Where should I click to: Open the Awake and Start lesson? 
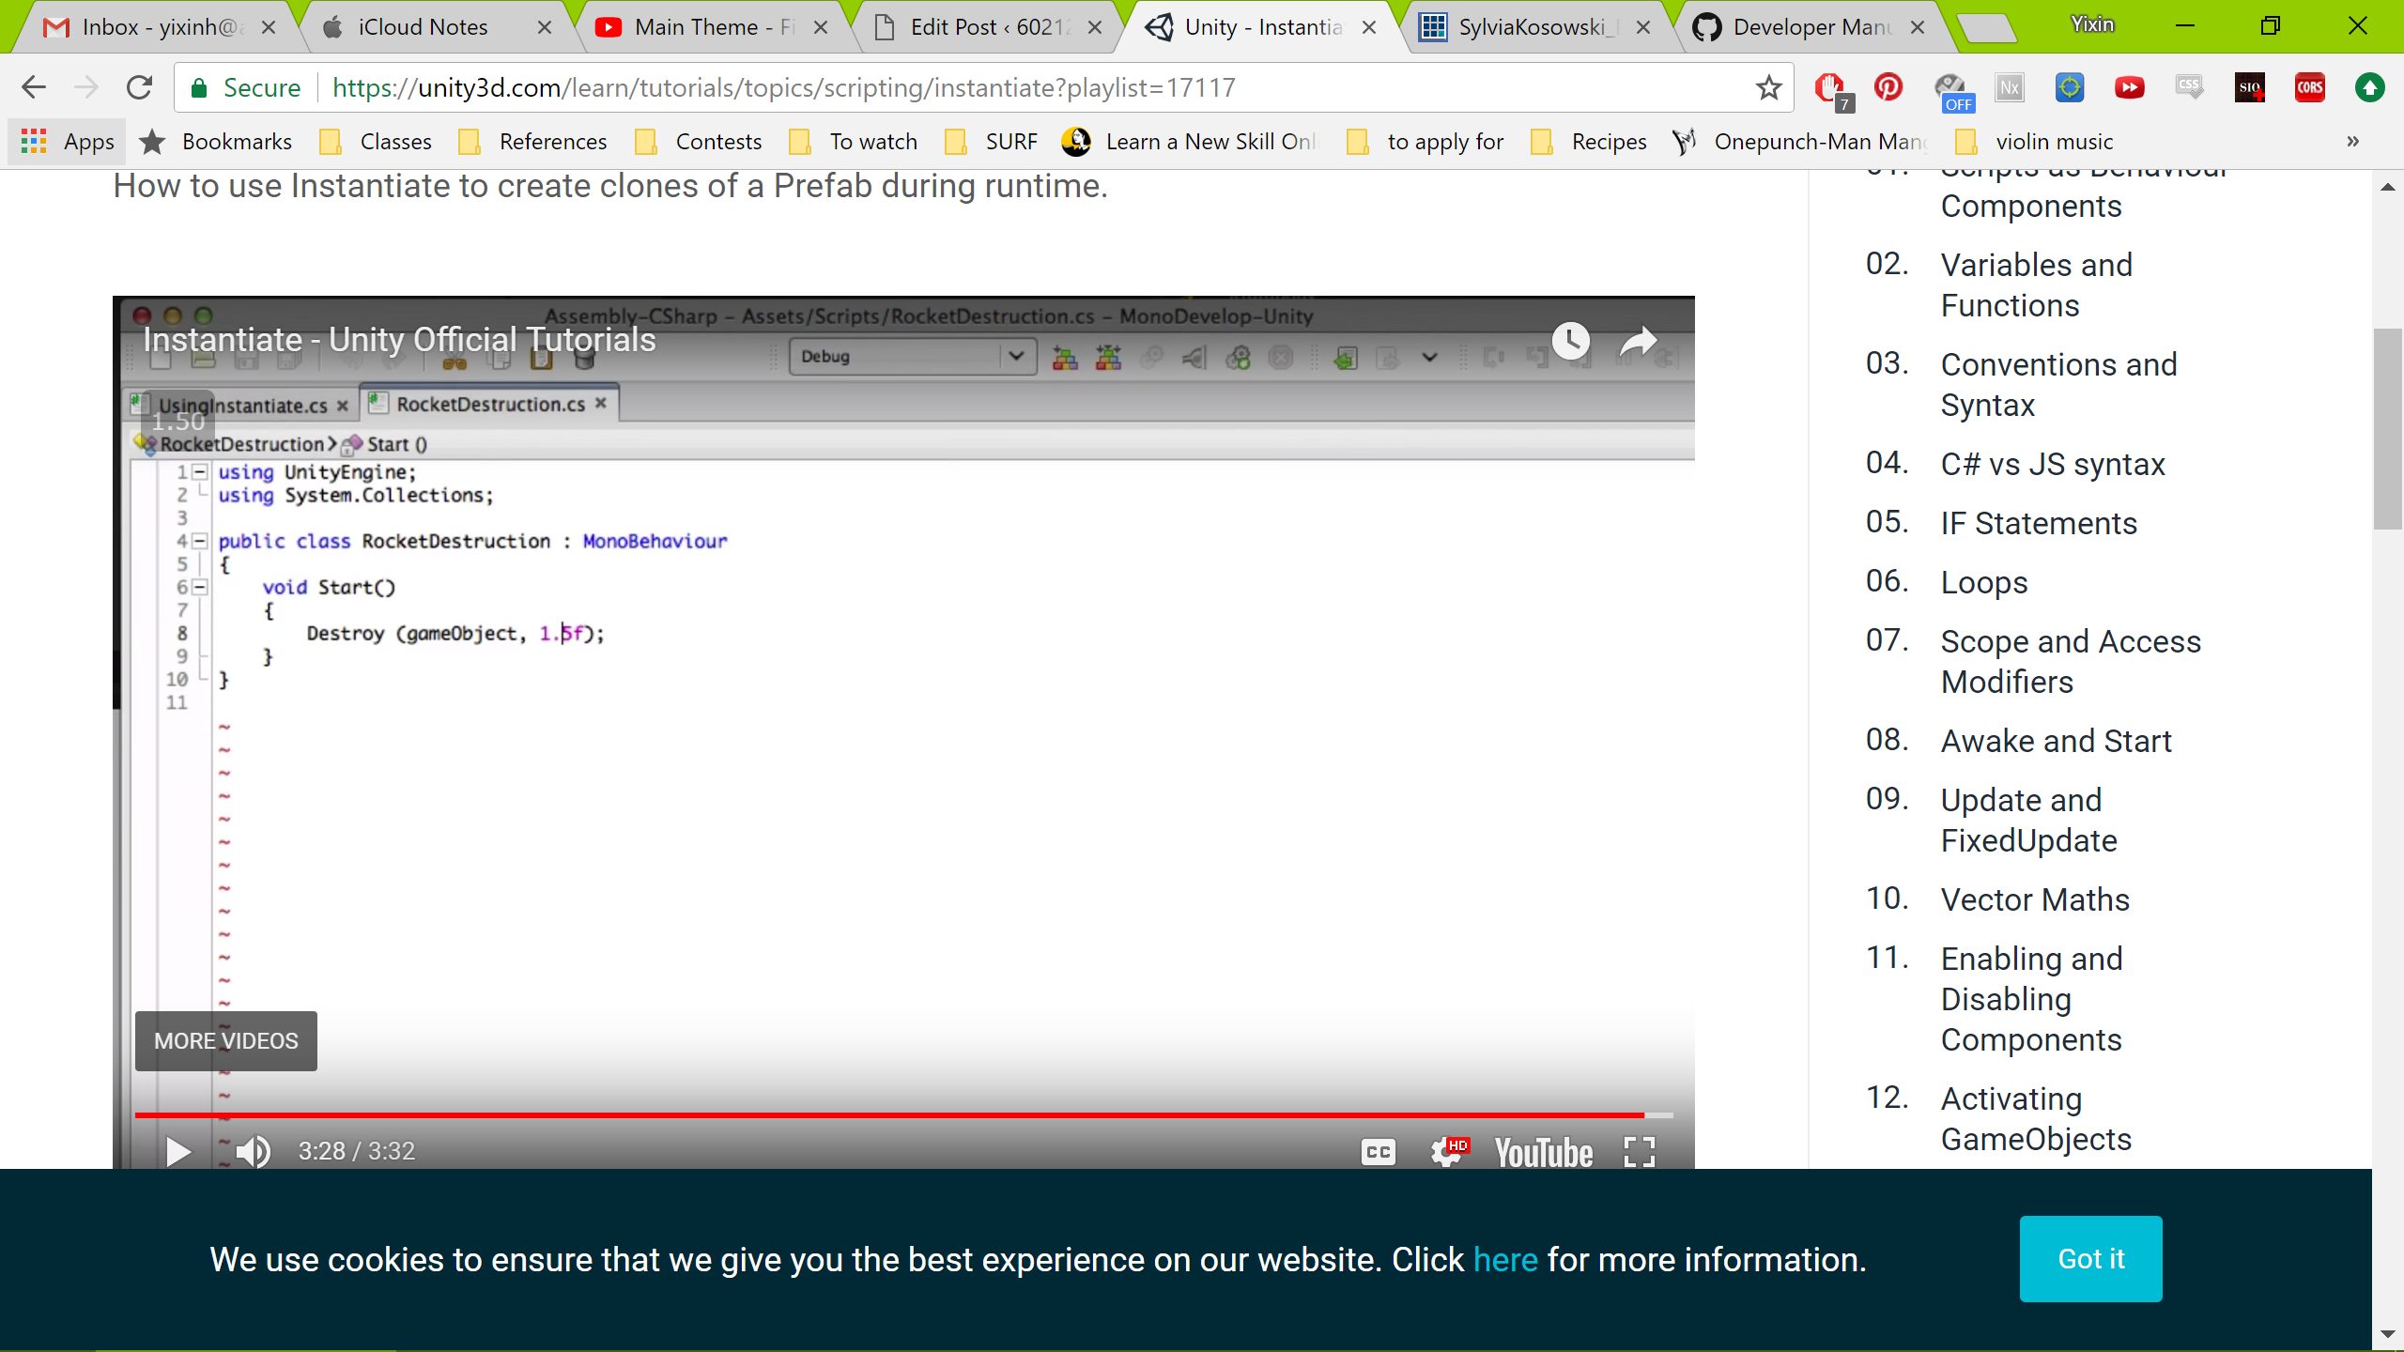pos(2056,742)
